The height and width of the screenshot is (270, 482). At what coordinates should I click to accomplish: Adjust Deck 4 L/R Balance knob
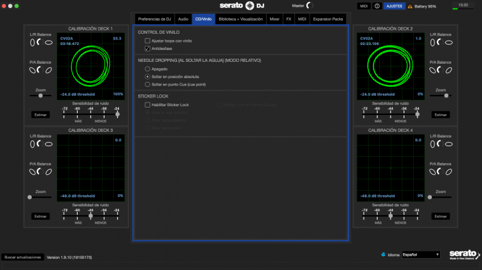click(x=440, y=144)
